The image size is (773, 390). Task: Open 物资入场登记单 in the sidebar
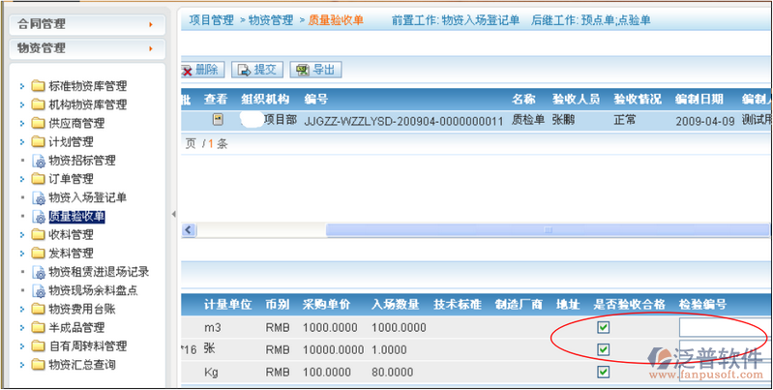87,197
